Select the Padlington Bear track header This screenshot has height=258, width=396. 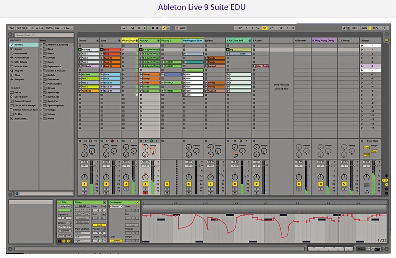[193, 40]
